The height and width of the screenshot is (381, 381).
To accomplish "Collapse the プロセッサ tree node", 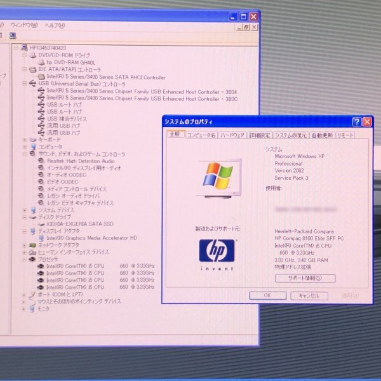I will coord(25,259).
